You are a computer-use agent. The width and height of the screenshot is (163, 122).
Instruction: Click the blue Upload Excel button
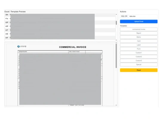point(139,21)
